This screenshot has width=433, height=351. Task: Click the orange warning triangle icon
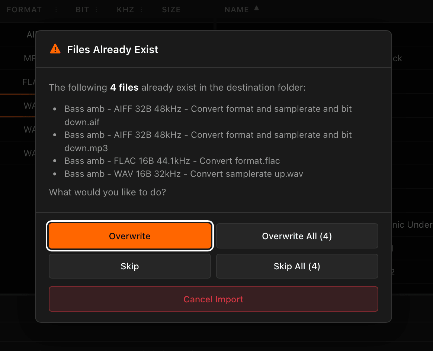tap(55, 48)
